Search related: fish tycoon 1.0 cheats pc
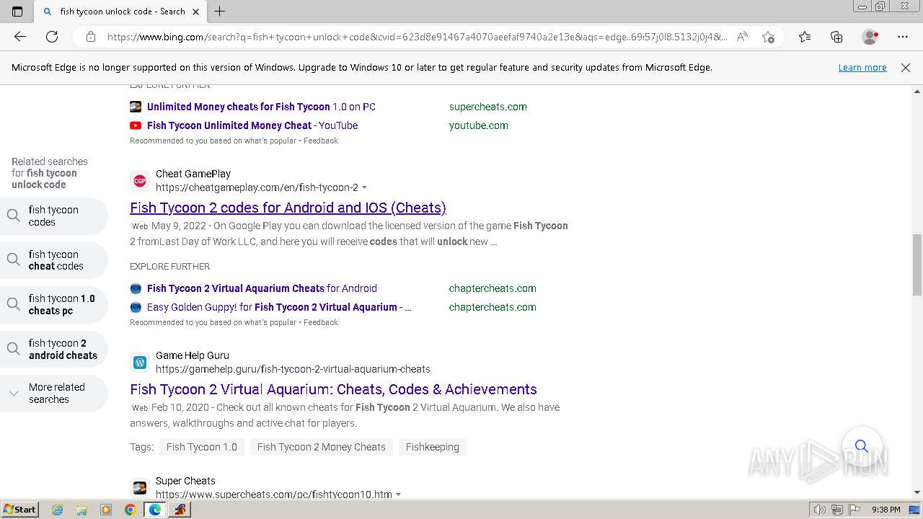The width and height of the screenshot is (923, 519). pos(54,304)
